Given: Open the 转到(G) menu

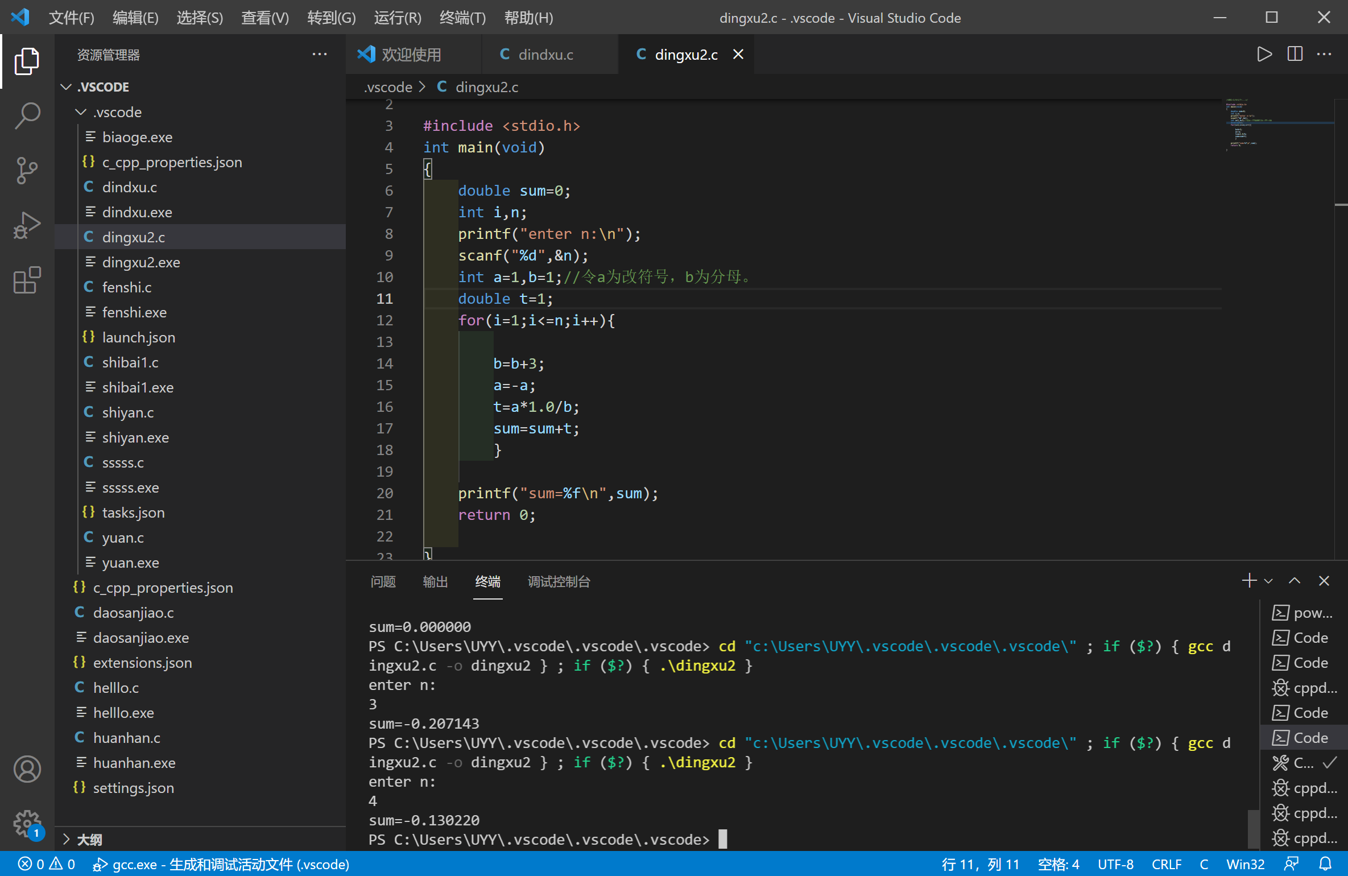Looking at the screenshot, I should pos(332,18).
